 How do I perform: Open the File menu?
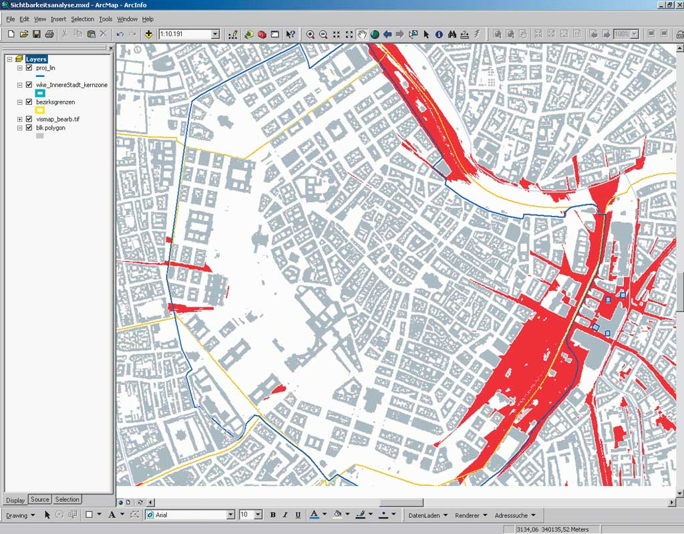11,19
